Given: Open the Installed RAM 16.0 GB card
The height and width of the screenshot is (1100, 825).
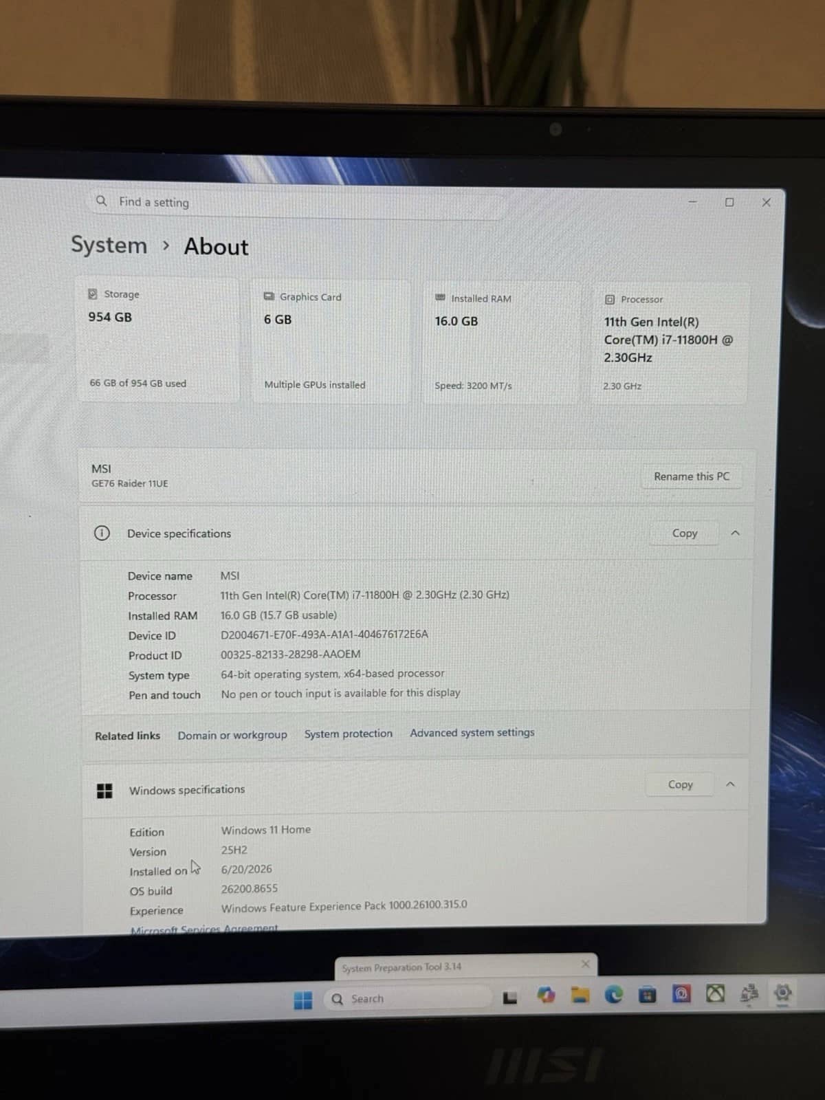Looking at the screenshot, I should tap(501, 342).
